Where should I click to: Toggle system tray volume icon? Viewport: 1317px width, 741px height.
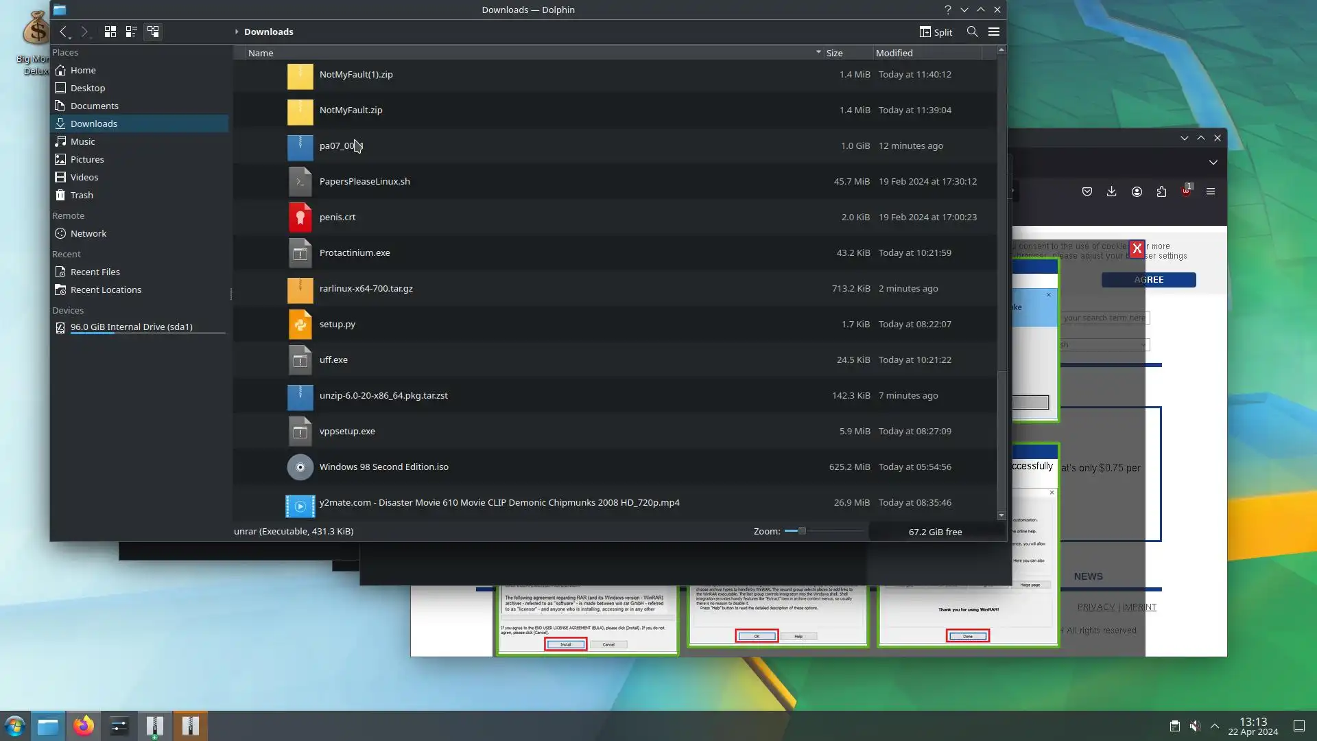coord(1195,726)
